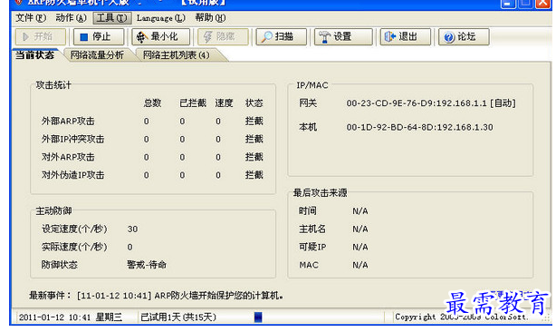The image size is (556, 332).
Task: Click the 设定速度 value 30
Action: [x=132, y=229]
